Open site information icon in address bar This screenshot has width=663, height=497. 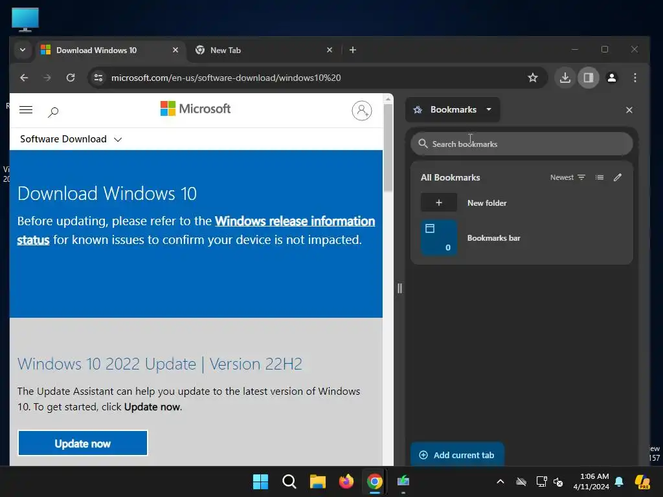[x=98, y=78]
